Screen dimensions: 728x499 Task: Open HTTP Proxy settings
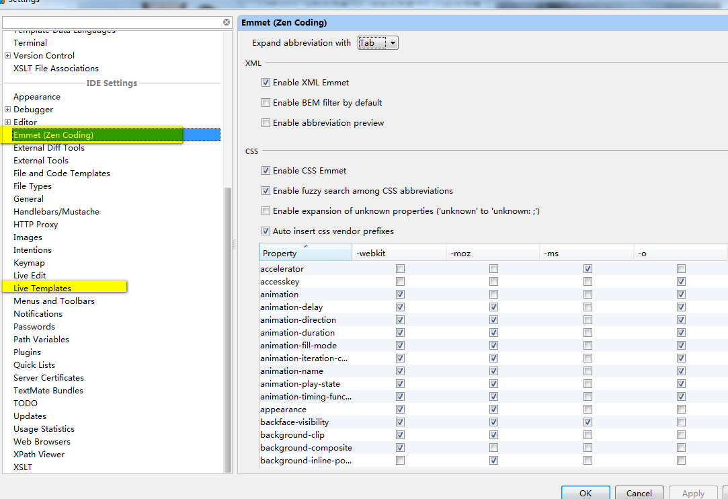click(36, 225)
